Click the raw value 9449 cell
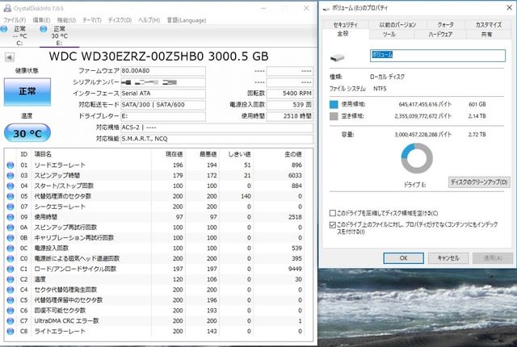 [295, 269]
